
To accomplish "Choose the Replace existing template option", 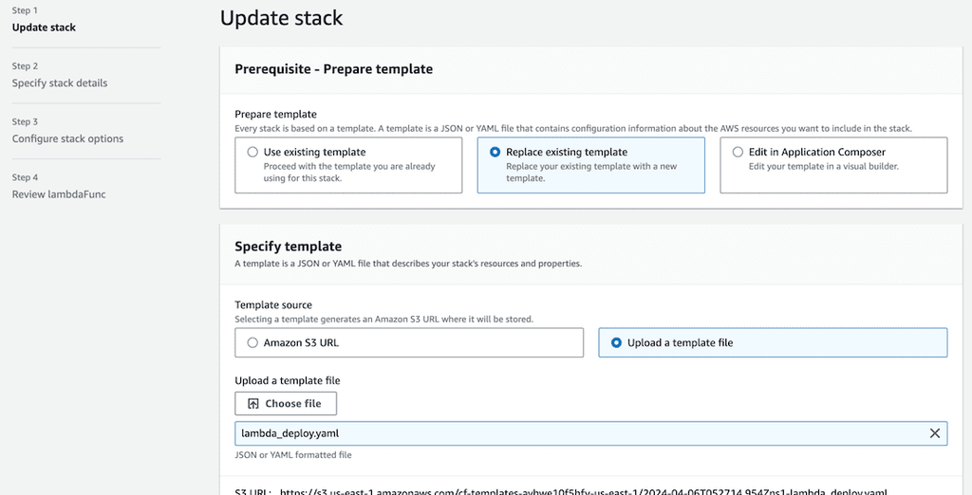I will 495,152.
